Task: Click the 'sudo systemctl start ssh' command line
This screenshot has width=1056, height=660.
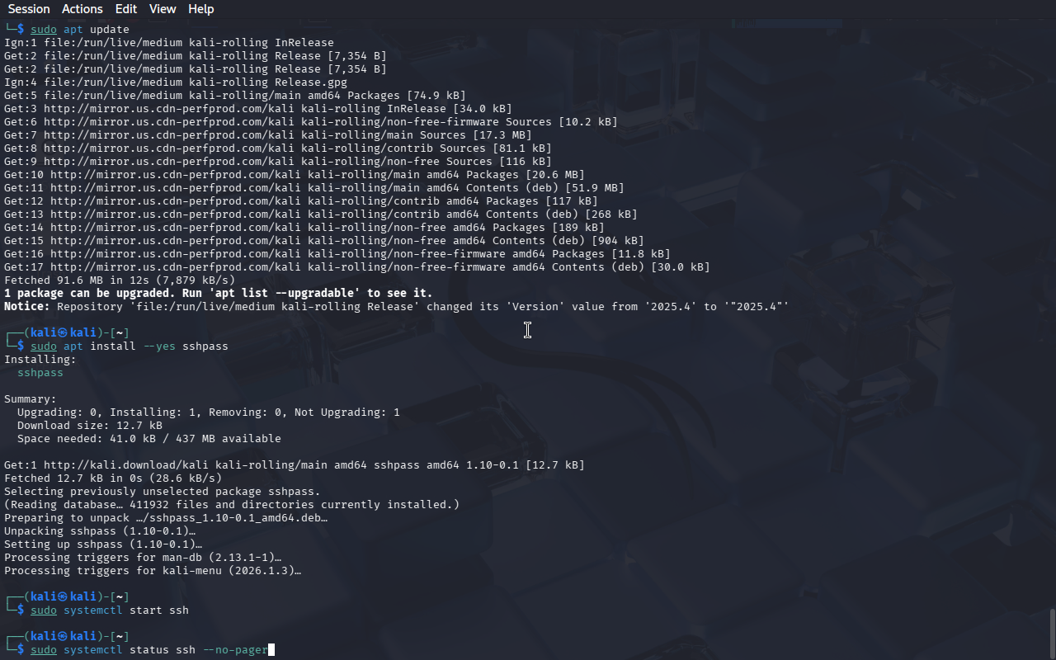Action: 110,610
